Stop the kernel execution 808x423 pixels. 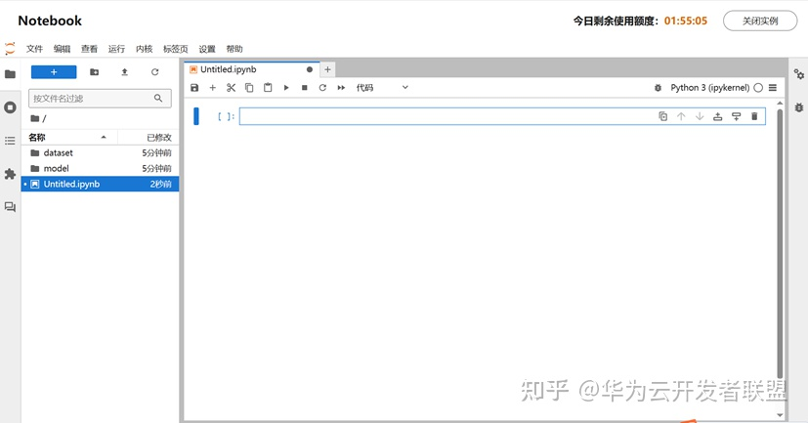(x=304, y=88)
